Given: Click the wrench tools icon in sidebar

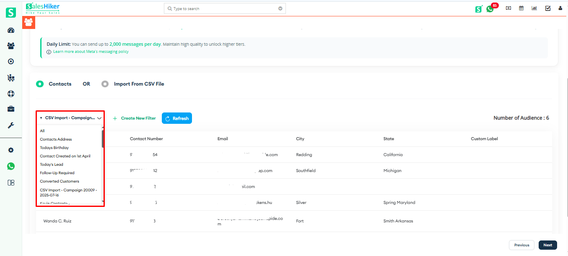Looking at the screenshot, I should [10, 125].
